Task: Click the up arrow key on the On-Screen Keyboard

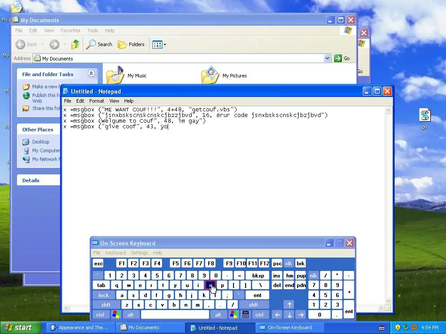Action: click(289, 305)
